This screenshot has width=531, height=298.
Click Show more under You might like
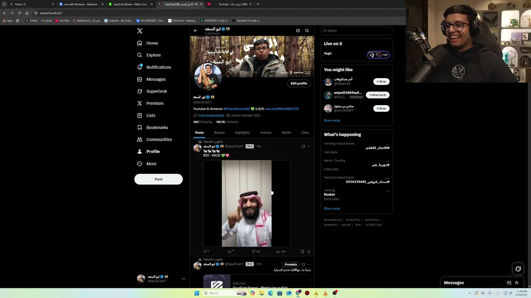point(332,120)
